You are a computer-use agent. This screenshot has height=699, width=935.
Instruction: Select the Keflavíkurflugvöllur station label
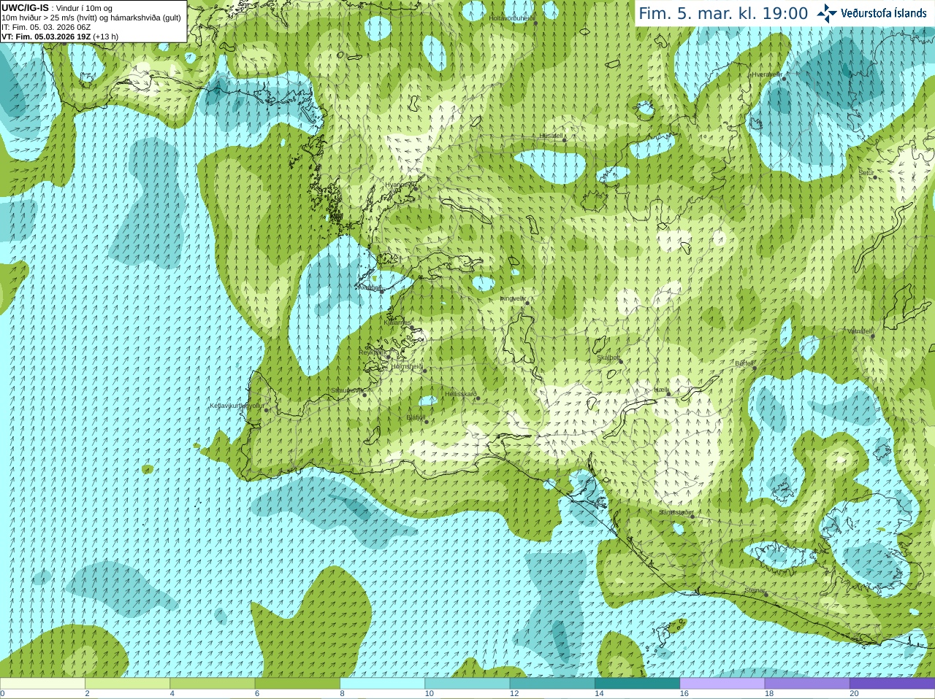(237, 406)
